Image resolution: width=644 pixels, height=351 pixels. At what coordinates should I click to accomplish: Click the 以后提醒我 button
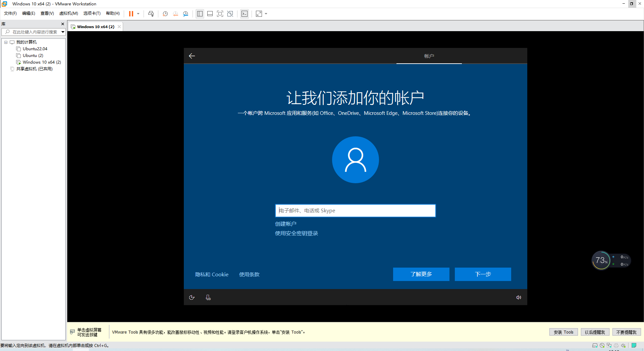(x=595, y=332)
